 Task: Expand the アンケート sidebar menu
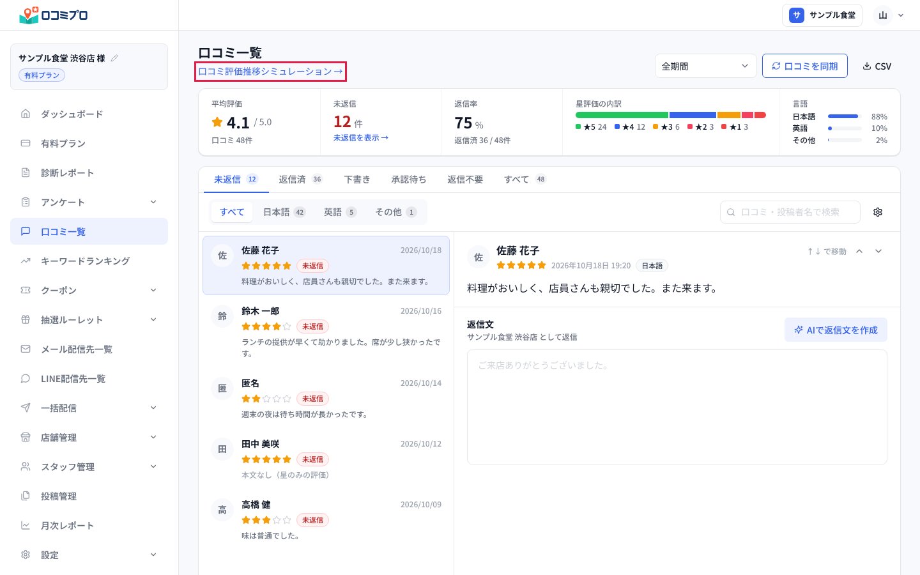coord(89,202)
